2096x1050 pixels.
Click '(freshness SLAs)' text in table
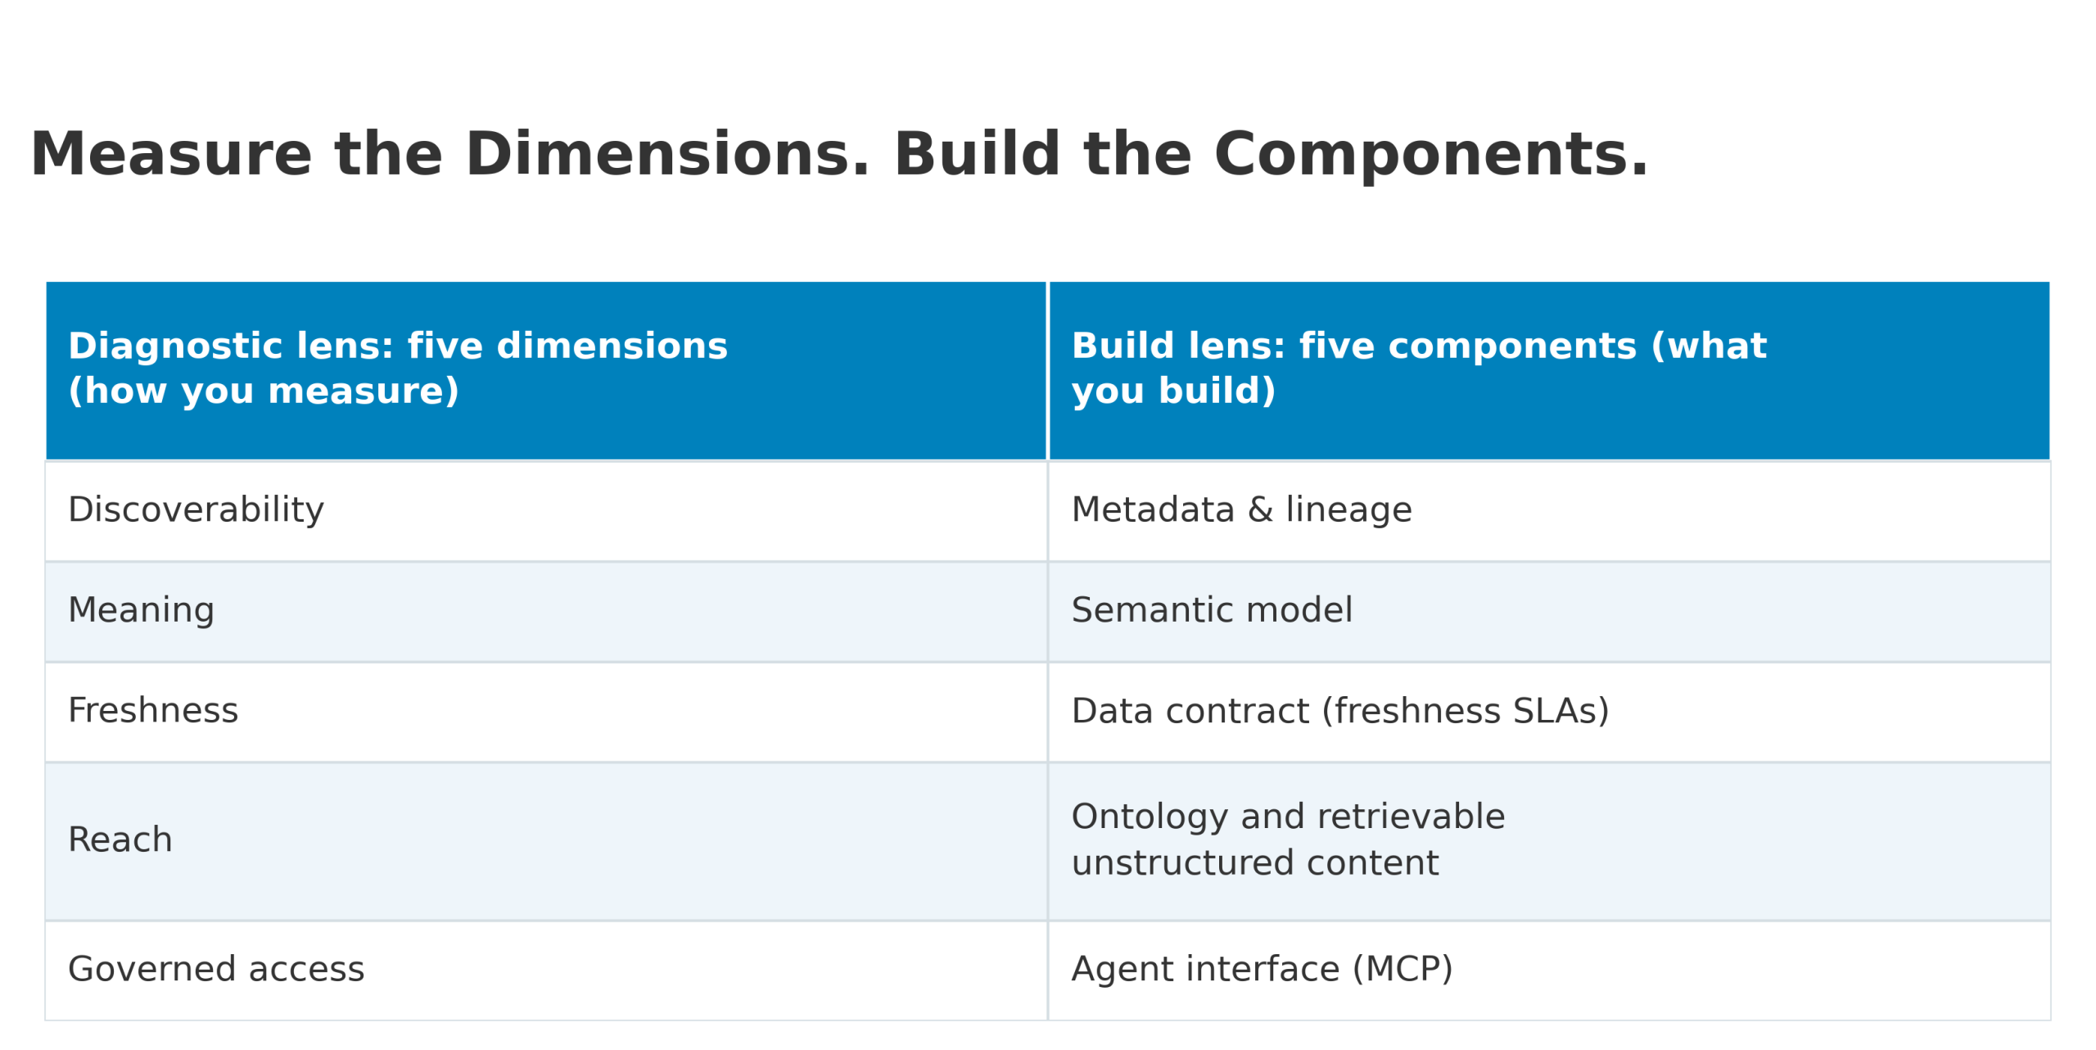1466,711
